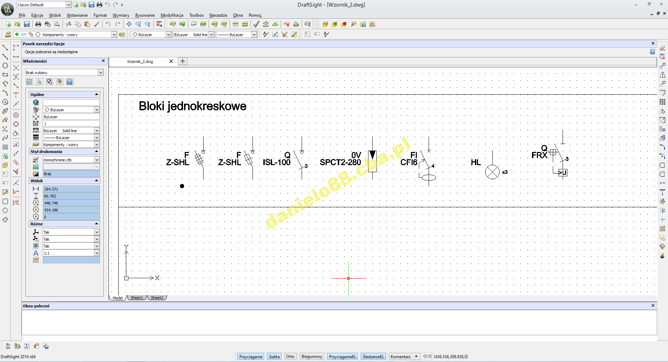Cut selection with the scissors icon
This screenshot has width=668, height=362.
(69, 24)
